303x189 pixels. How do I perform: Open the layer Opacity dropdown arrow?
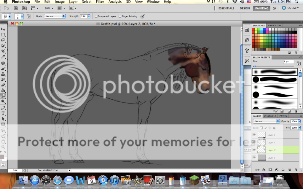[299, 121]
